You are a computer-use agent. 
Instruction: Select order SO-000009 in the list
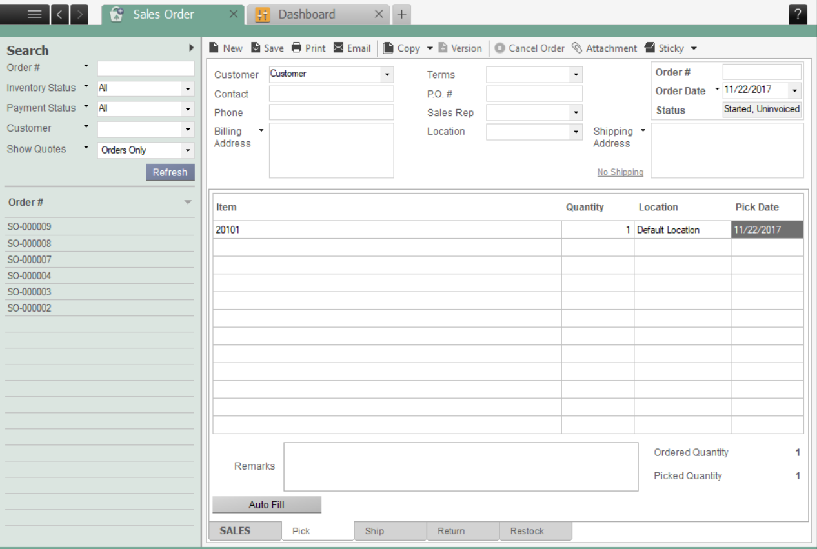[x=99, y=227]
